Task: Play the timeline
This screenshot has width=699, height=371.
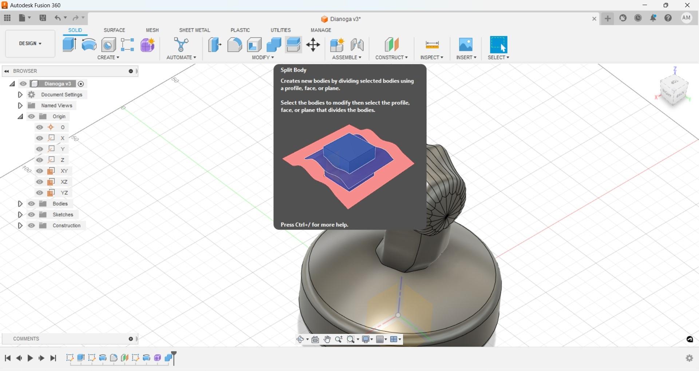Action: [x=30, y=358]
